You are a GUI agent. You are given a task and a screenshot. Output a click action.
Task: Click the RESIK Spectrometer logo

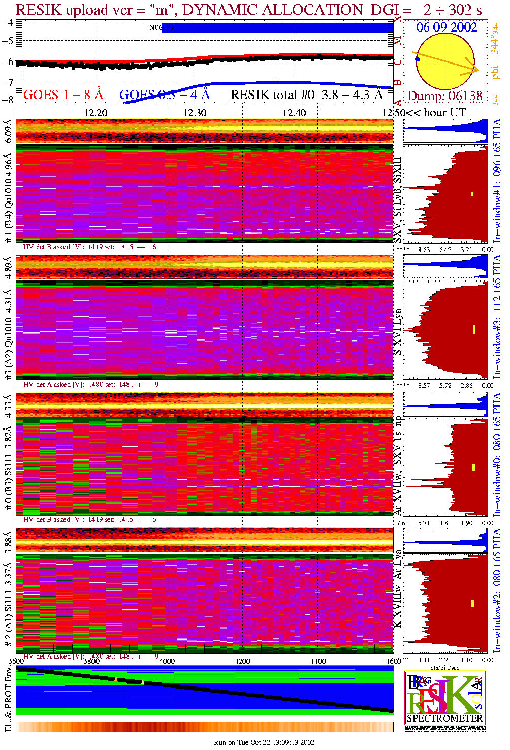click(445, 697)
